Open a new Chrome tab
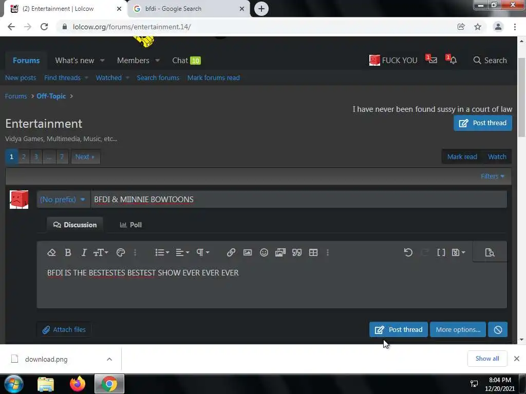Viewport: 526px width, 394px height. point(261,9)
